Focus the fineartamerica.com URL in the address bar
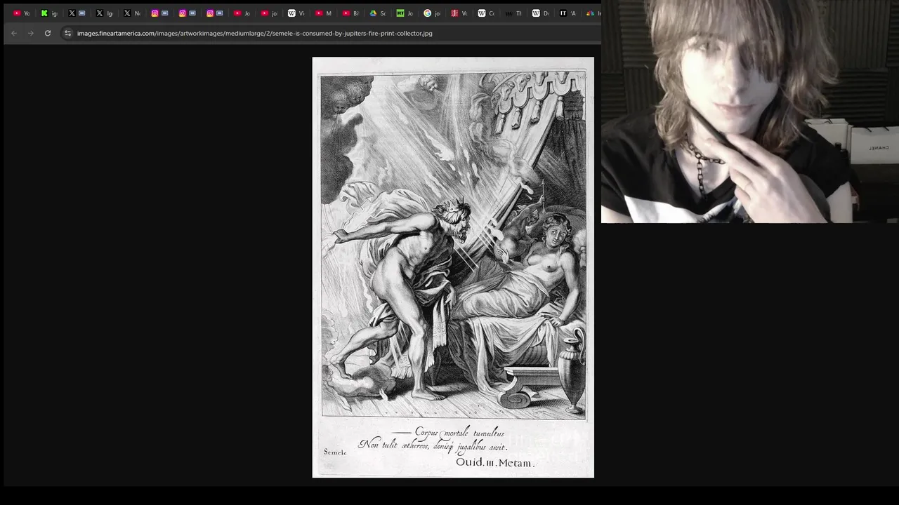Screen dimensions: 899x505 (254, 33)
